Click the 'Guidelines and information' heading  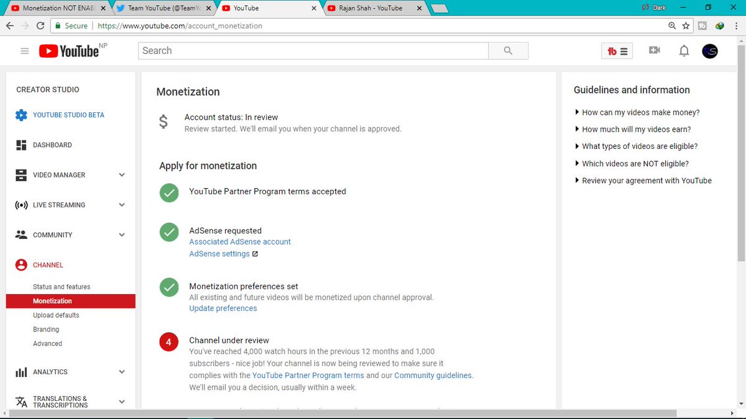tap(632, 90)
